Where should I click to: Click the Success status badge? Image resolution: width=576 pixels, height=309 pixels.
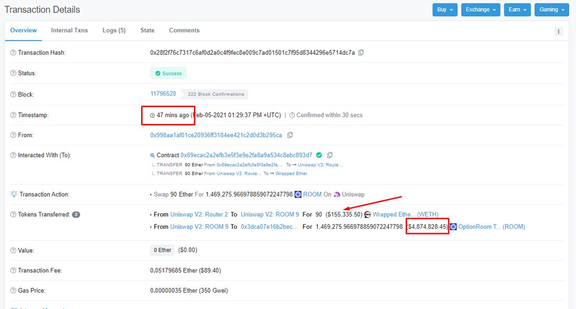click(168, 74)
